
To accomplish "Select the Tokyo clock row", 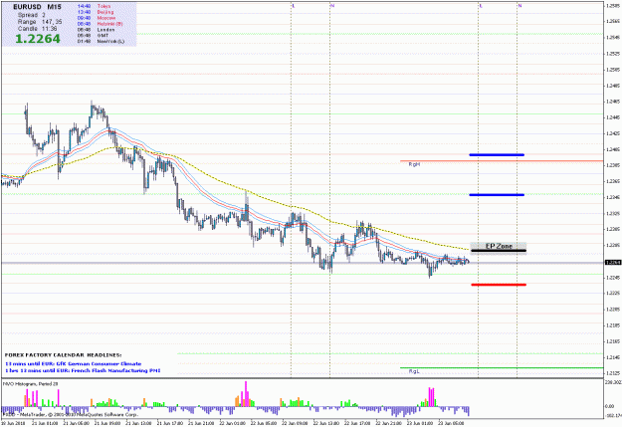I will click(x=94, y=6).
